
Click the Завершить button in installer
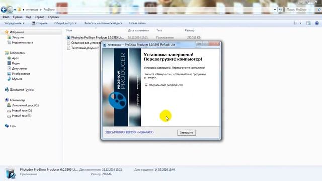point(187,133)
